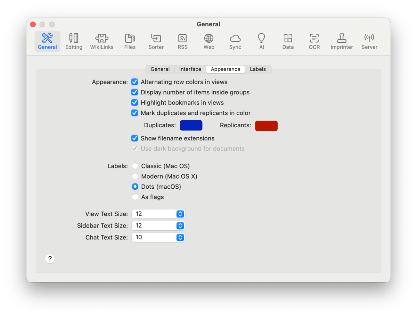
Task: Change the blue Duplicates color swatch
Action: (x=191, y=126)
